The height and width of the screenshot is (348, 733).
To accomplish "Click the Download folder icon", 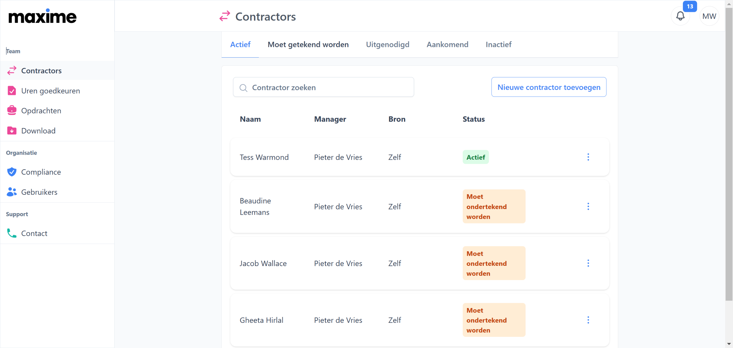I will point(12,131).
